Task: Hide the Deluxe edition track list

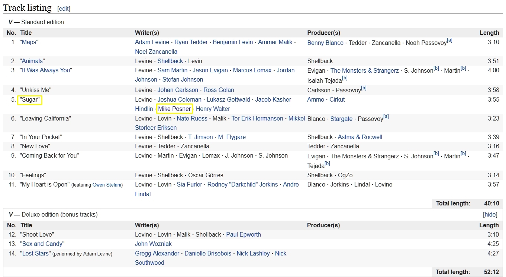Action: pos(490,215)
